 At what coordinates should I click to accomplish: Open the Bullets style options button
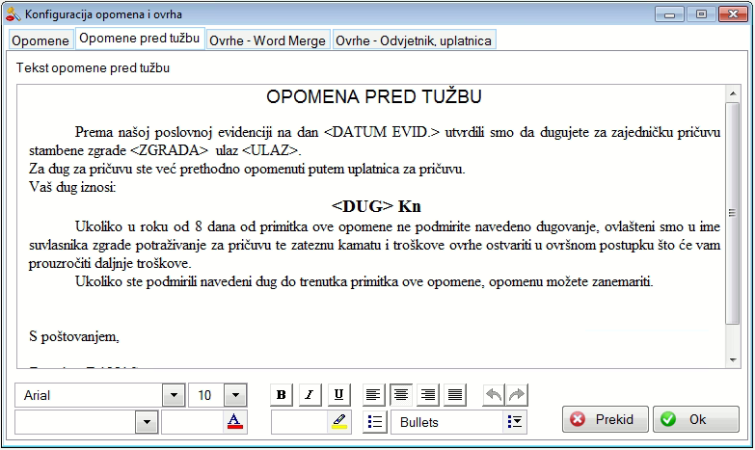(x=516, y=422)
